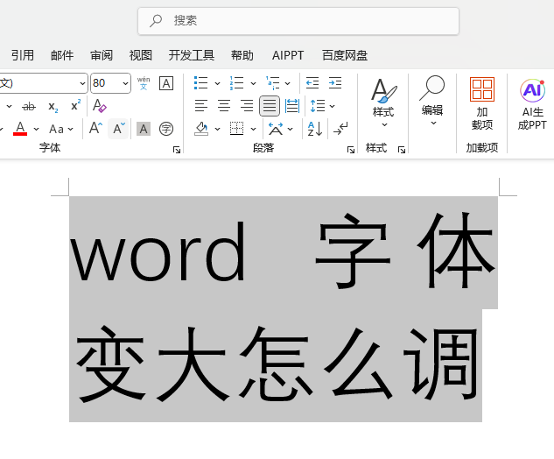Screen dimensions: 554x459
Task: Open font size dropdown showing 80
Action: coord(125,83)
